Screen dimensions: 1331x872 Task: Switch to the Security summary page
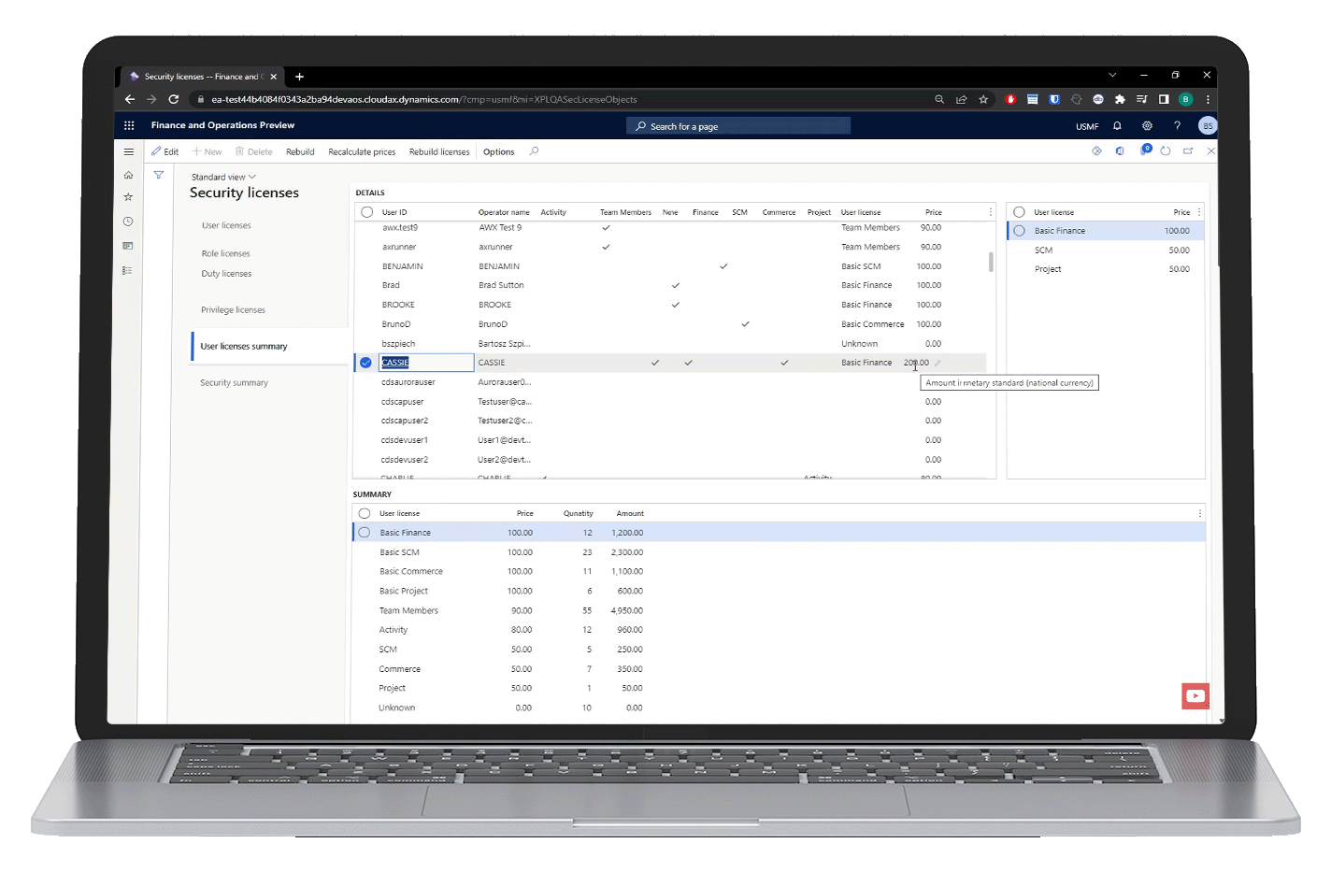click(x=234, y=382)
